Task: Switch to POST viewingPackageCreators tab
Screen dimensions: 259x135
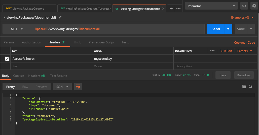Action: pyautogui.click(x=29, y=9)
